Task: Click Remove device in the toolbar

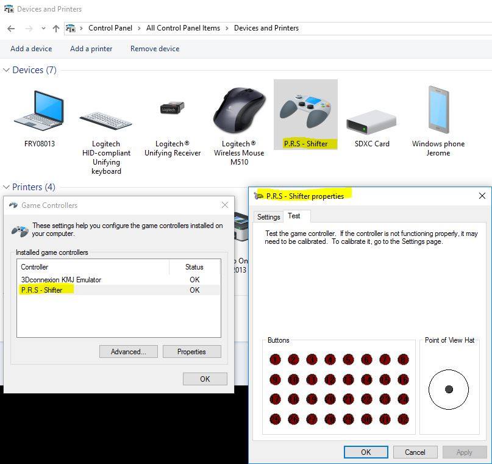Action: (x=155, y=49)
